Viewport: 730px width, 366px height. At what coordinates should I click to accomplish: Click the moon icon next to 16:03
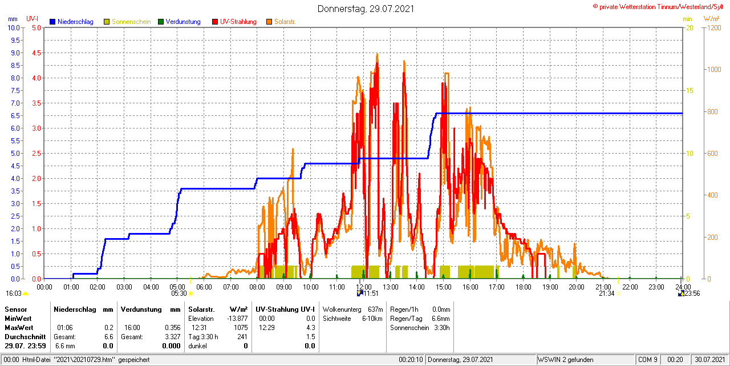point(25,293)
